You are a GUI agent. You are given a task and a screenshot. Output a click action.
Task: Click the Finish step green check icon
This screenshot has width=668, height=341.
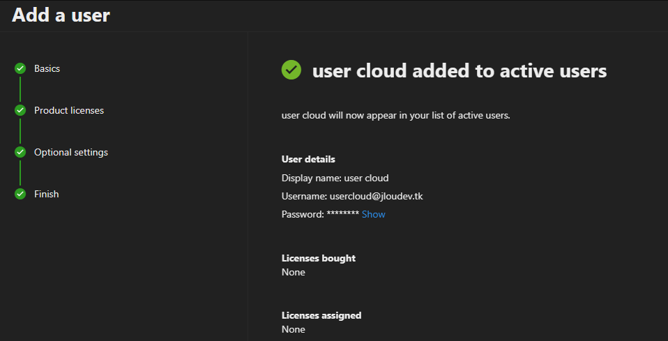pos(20,194)
